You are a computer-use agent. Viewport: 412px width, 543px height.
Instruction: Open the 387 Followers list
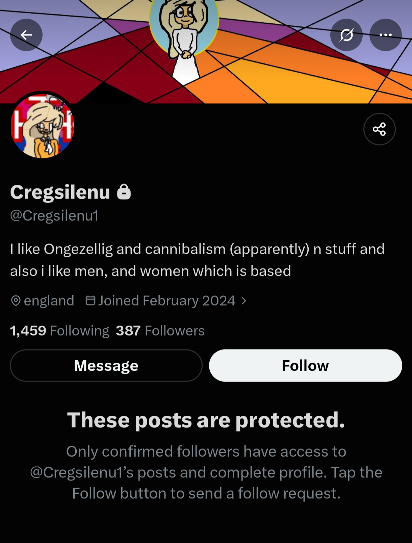[x=160, y=331]
